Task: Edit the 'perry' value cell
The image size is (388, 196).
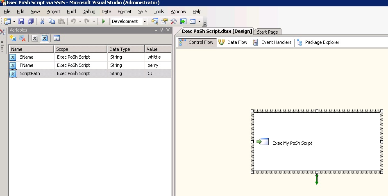Action: pyautogui.click(x=158, y=65)
